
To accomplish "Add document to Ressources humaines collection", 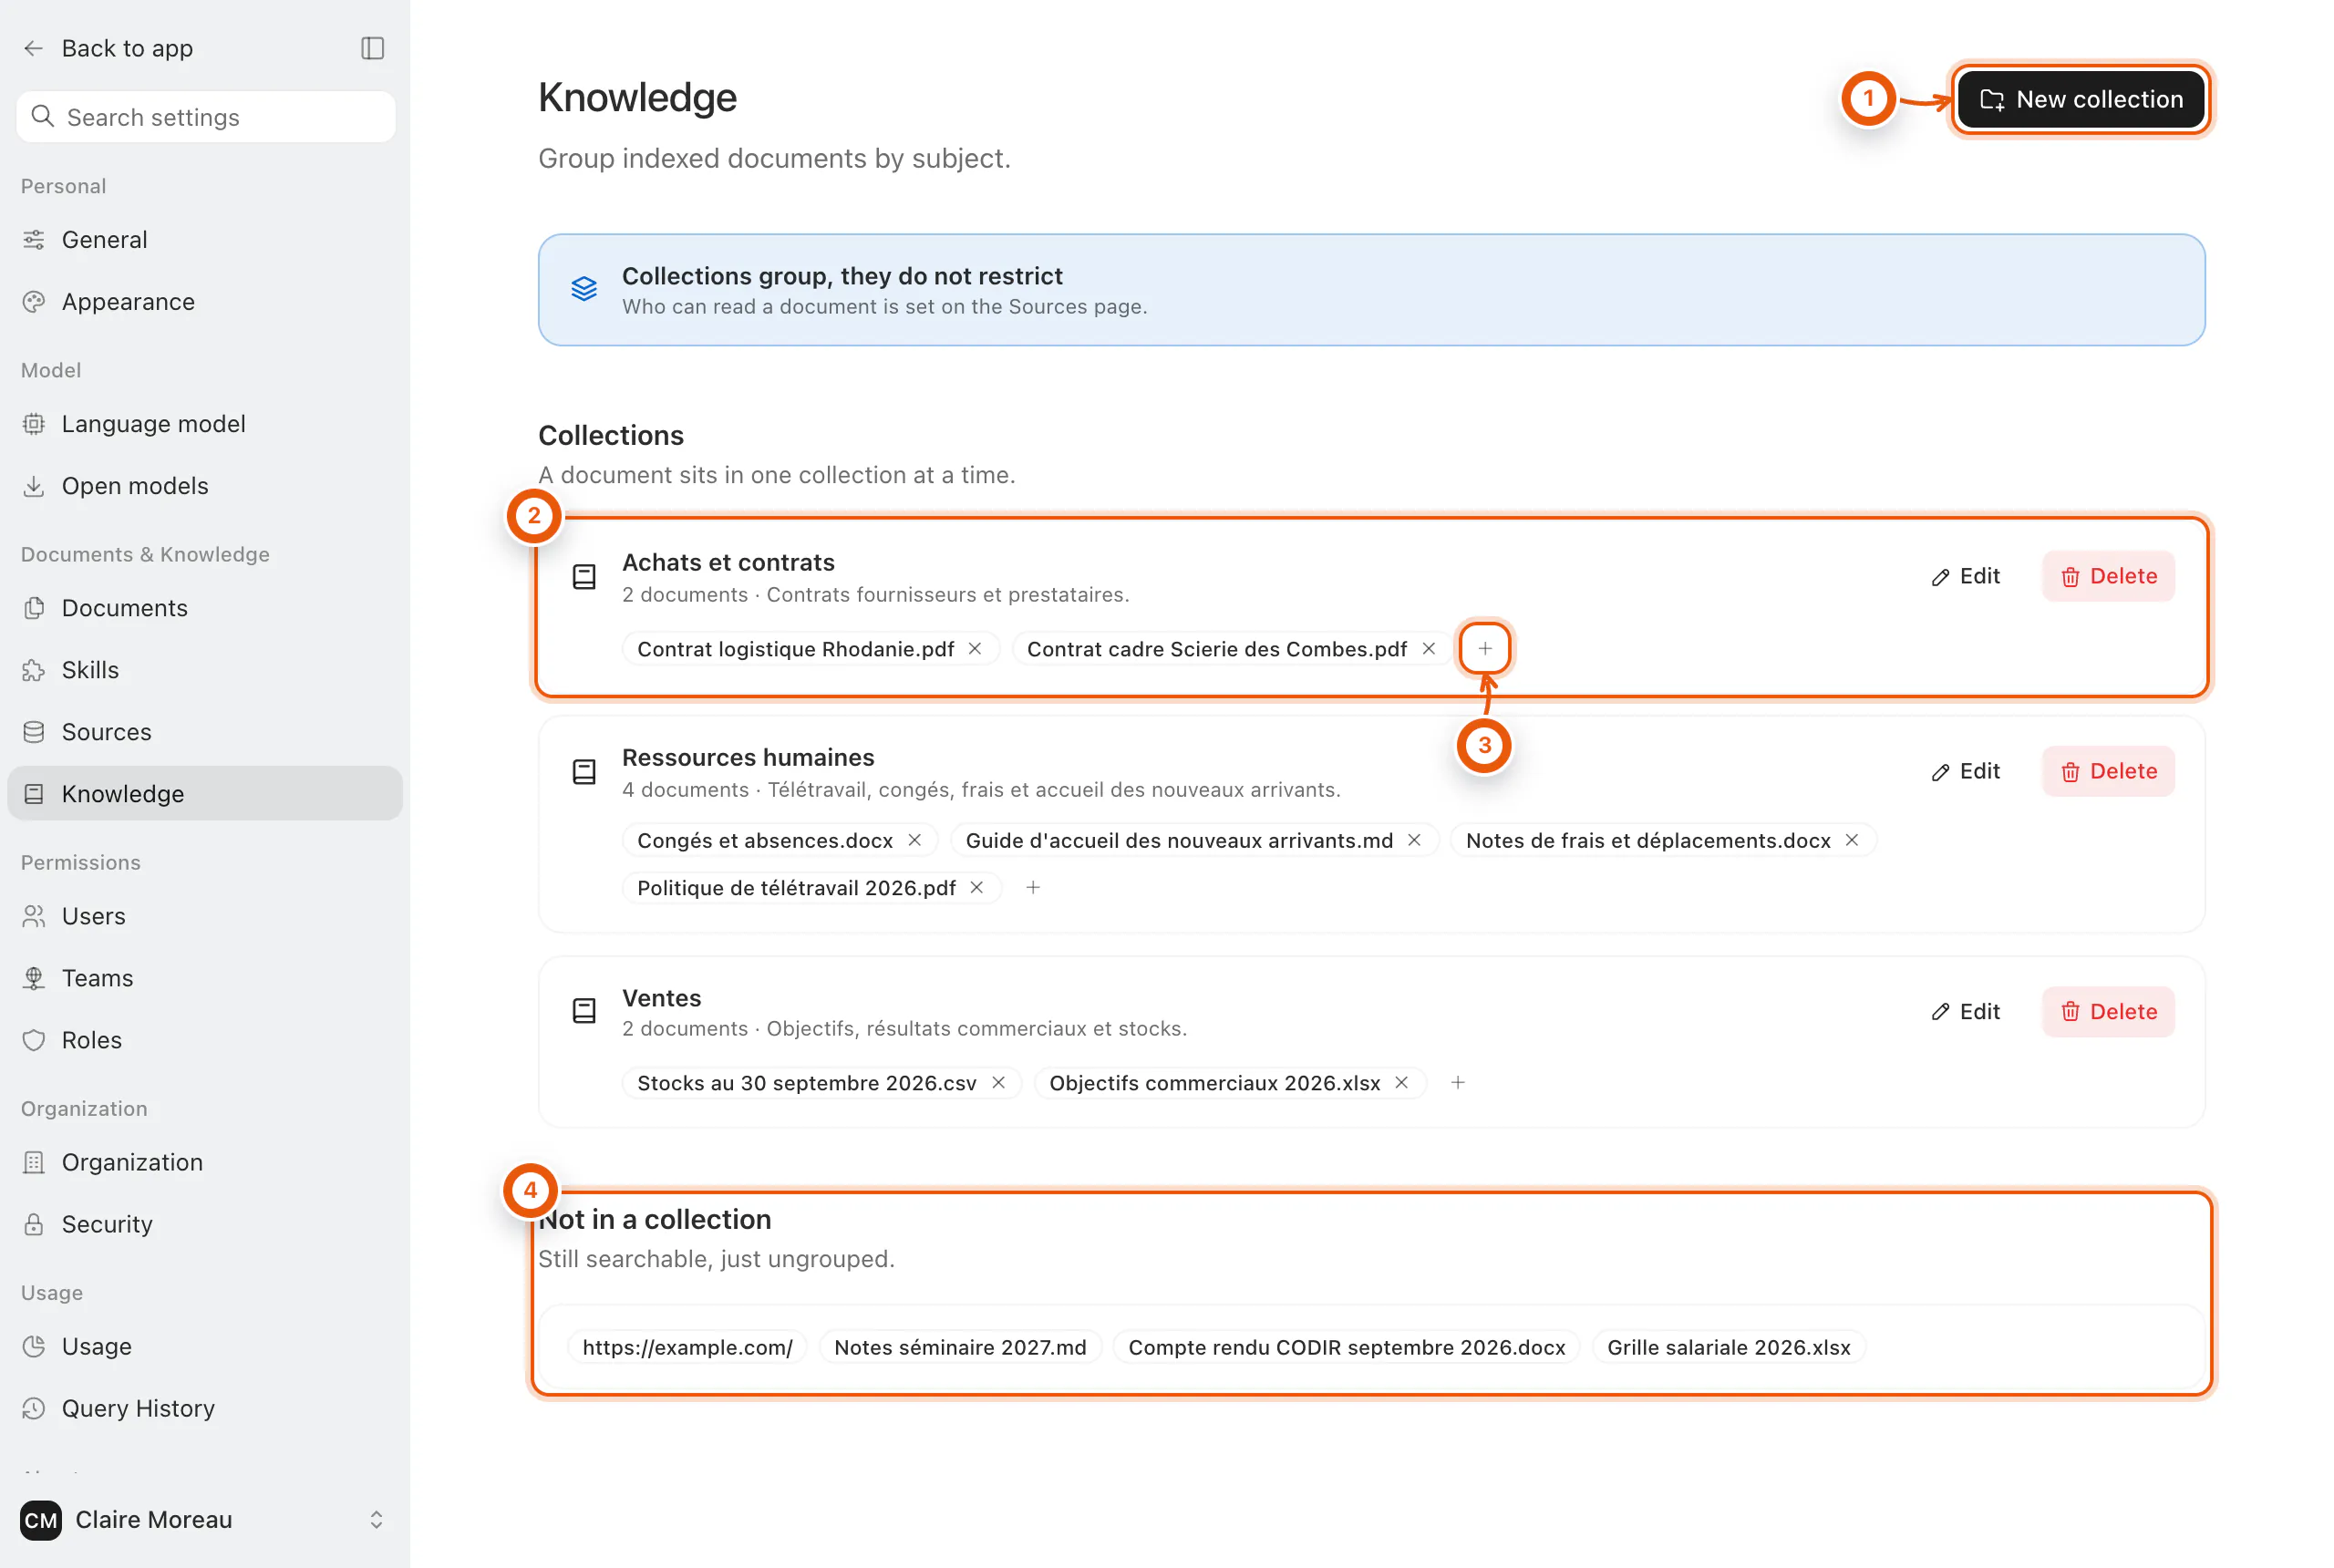I will pyautogui.click(x=1033, y=887).
